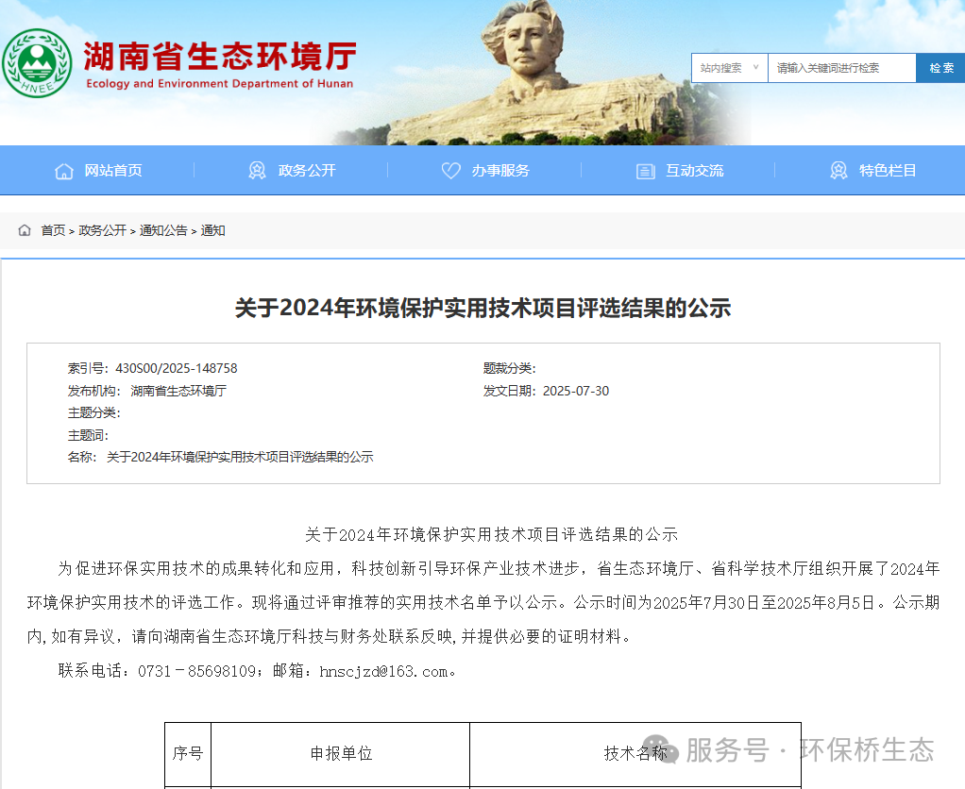Open the 网站首页 navigation menu item
Viewport: 965px width, 789px height.
[113, 171]
